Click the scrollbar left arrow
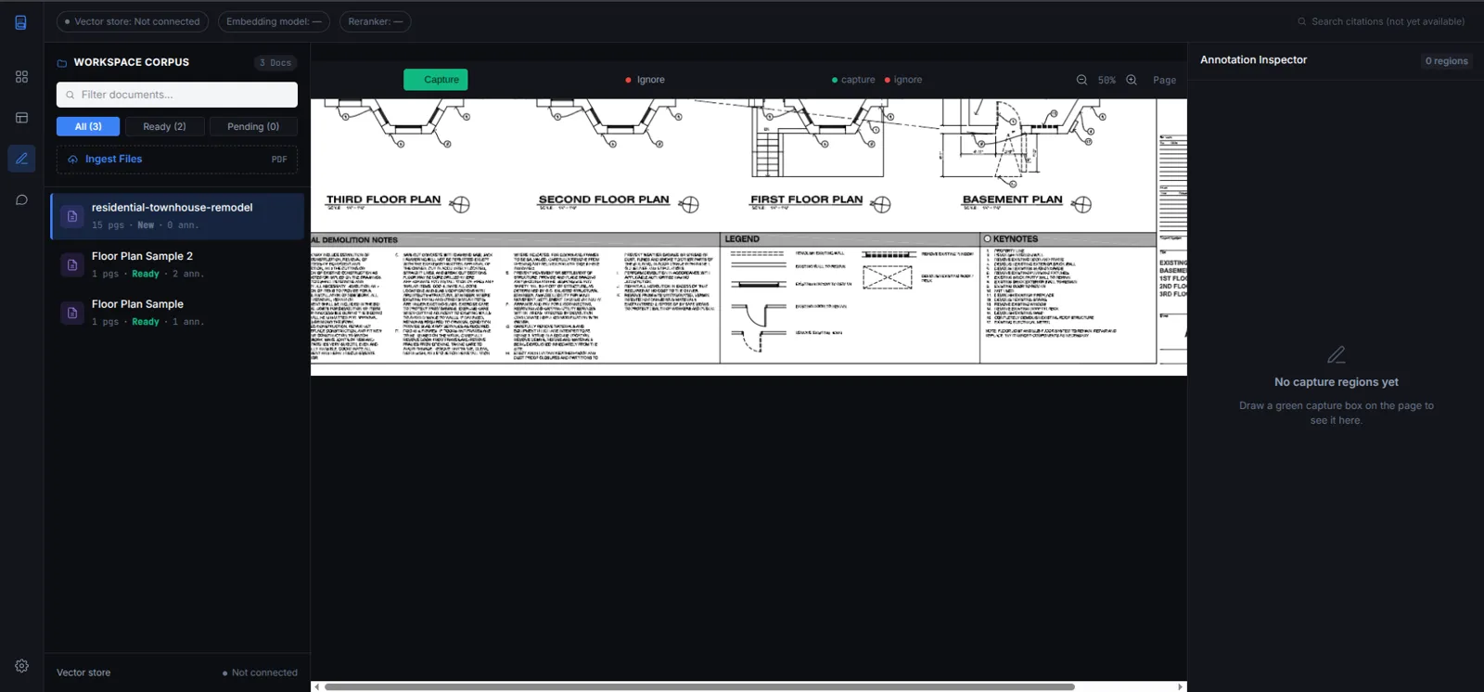This screenshot has width=1484, height=692. tap(317, 687)
